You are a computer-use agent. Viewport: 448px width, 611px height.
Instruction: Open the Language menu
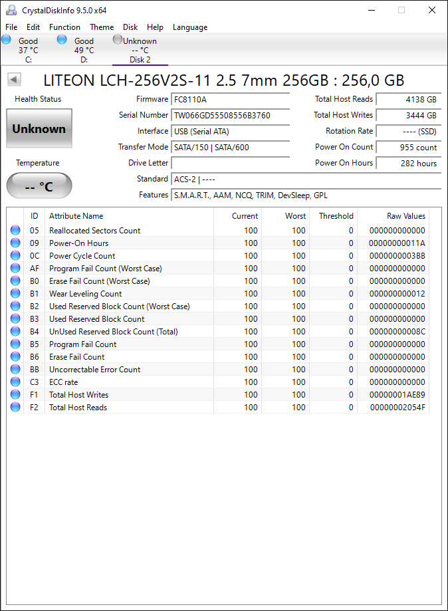(x=190, y=27)
